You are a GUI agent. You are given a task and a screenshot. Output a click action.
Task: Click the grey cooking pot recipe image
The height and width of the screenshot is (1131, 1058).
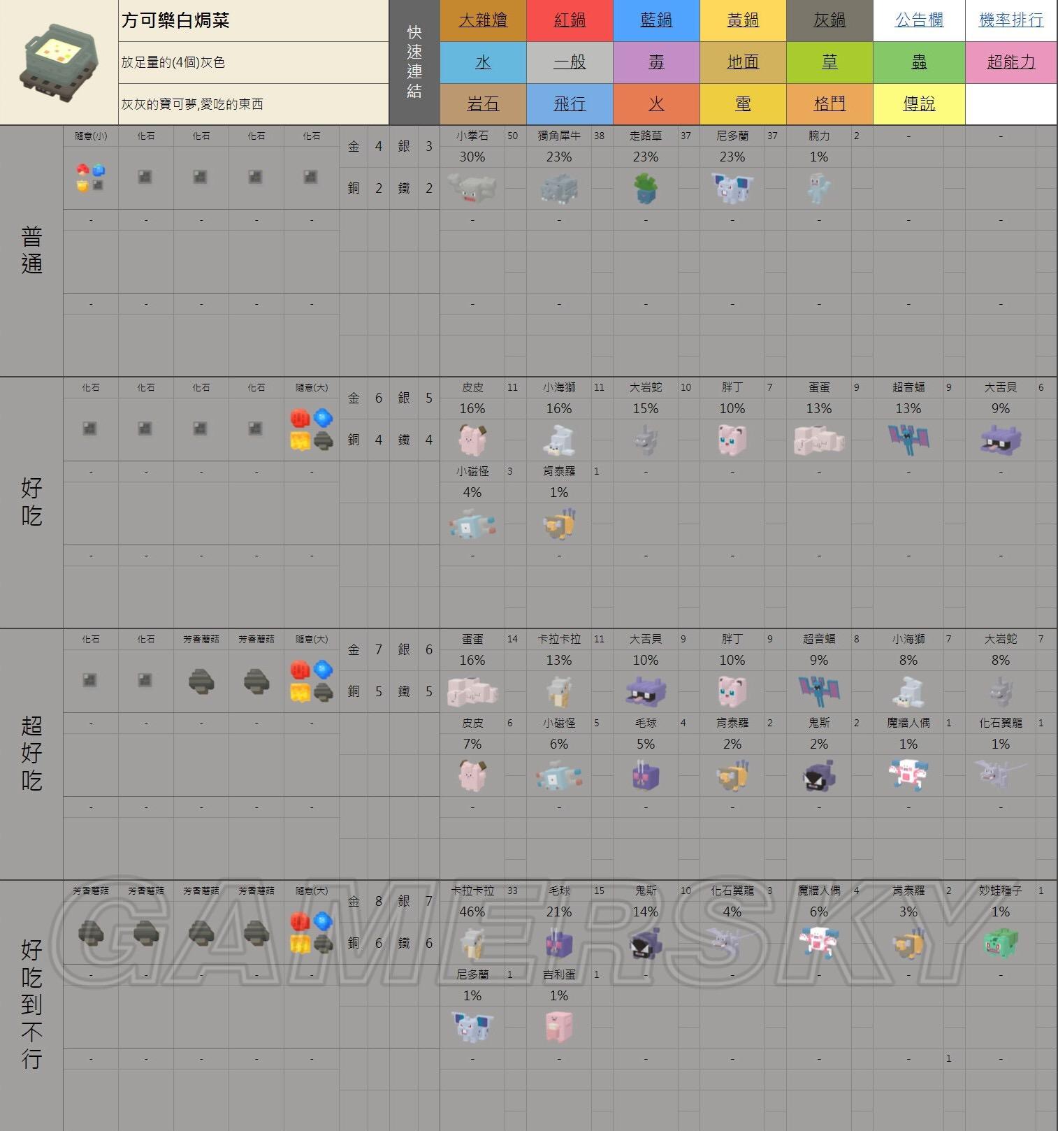tap(58, 62)
